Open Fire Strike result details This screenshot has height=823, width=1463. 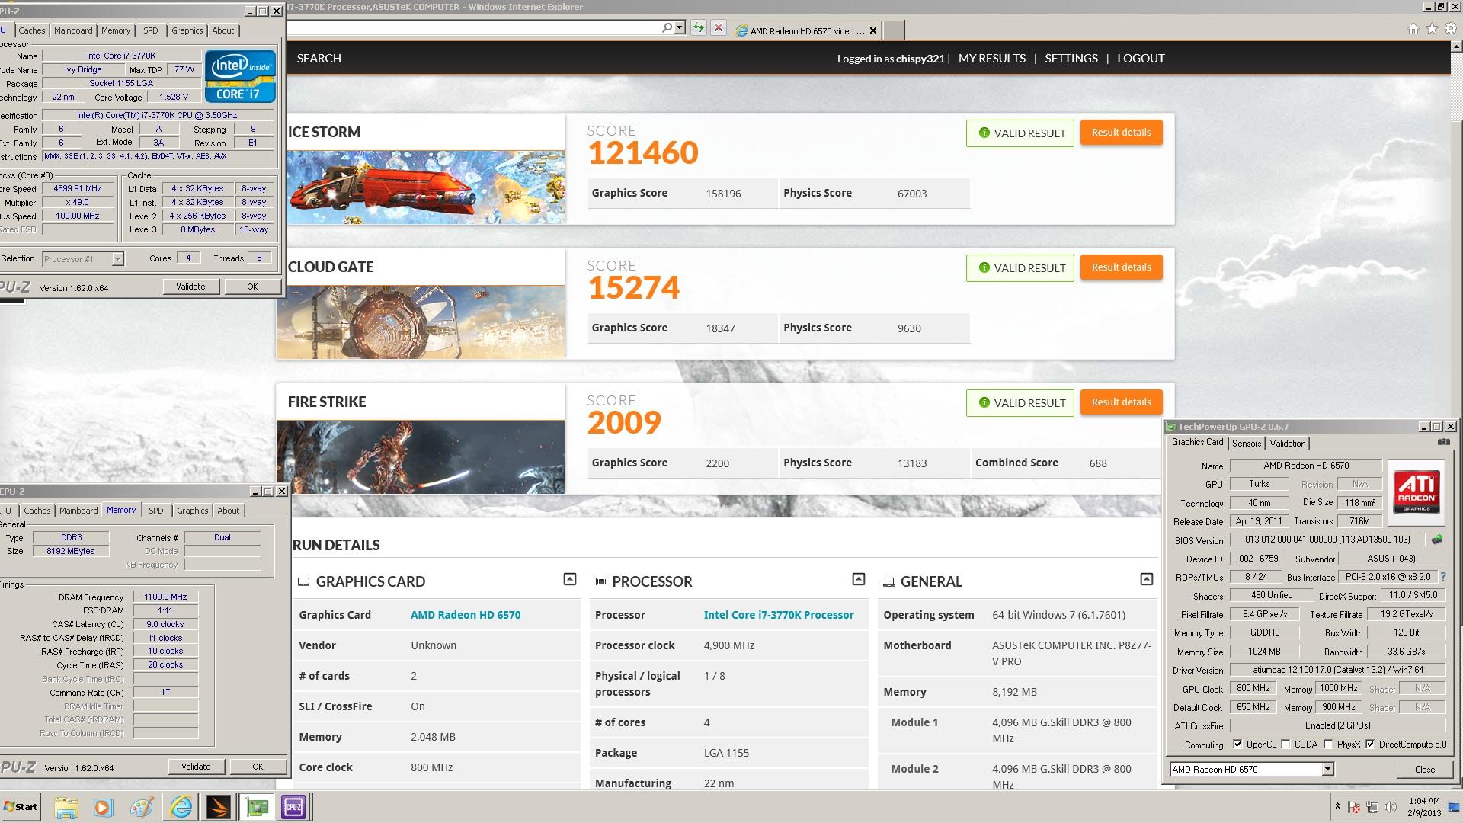pyautogui.click(x=1121, y=402)
